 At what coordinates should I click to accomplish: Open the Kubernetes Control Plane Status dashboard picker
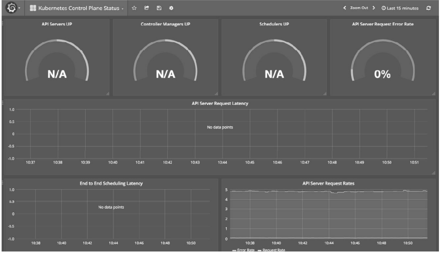[76, 8]
